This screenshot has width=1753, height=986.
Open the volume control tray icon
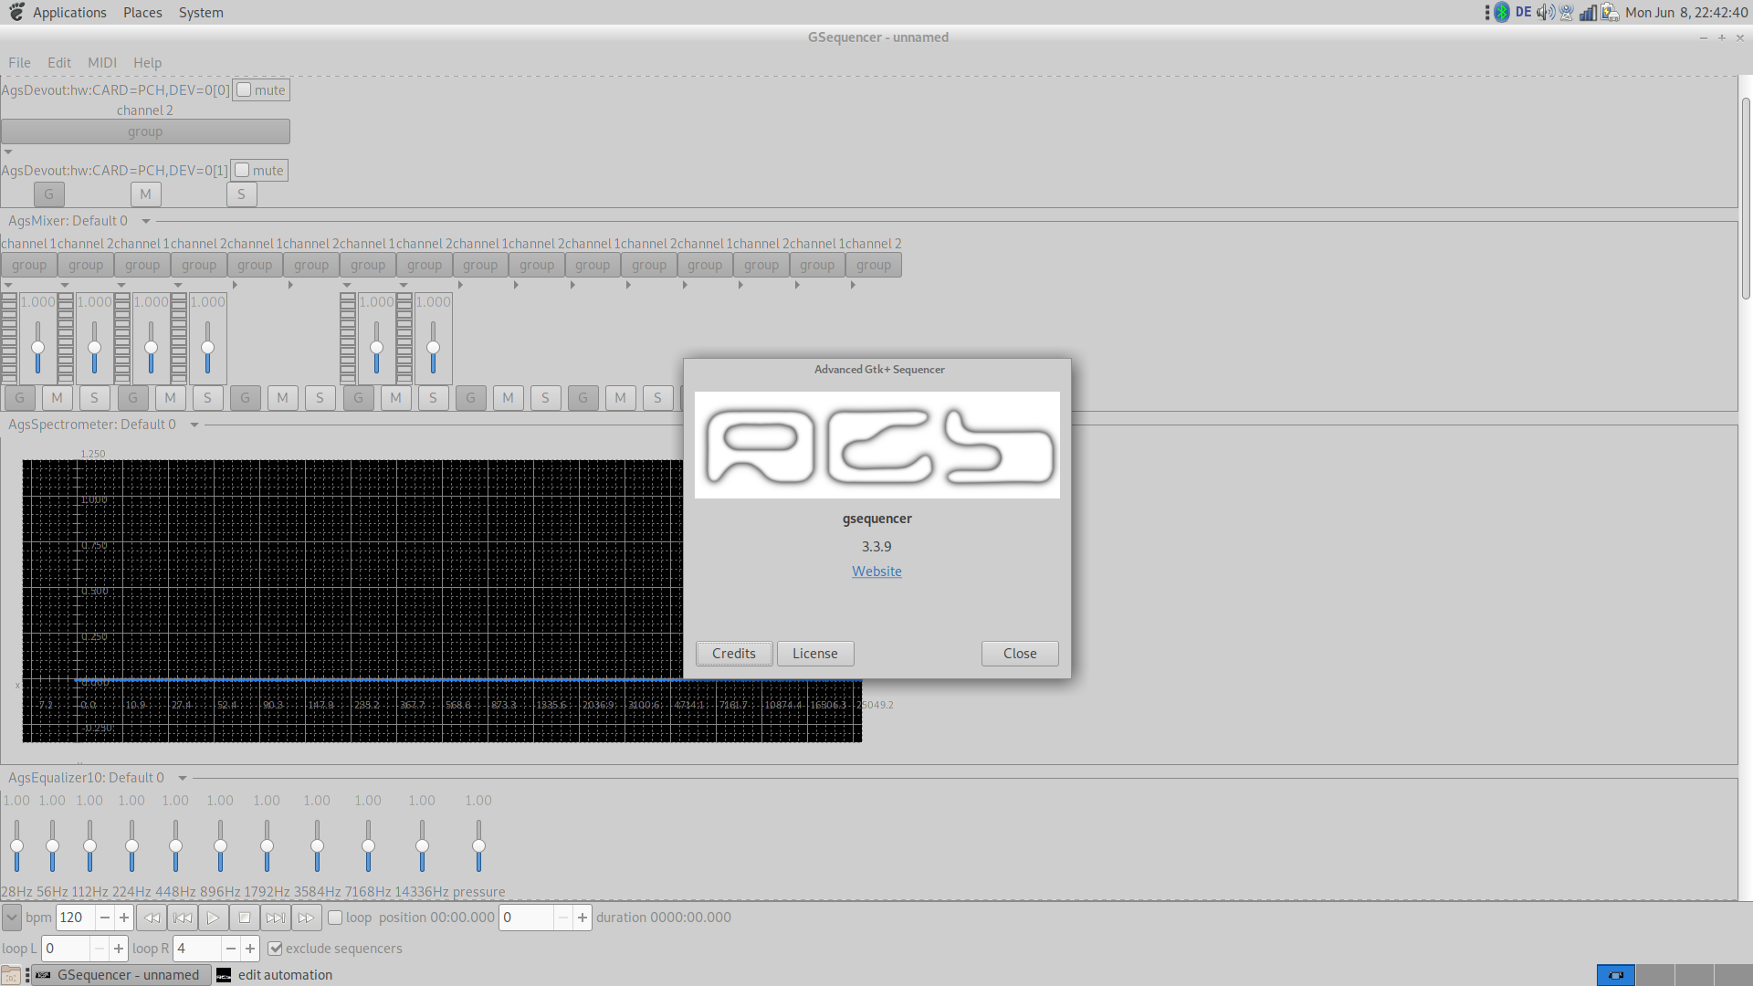[1545, 13]
